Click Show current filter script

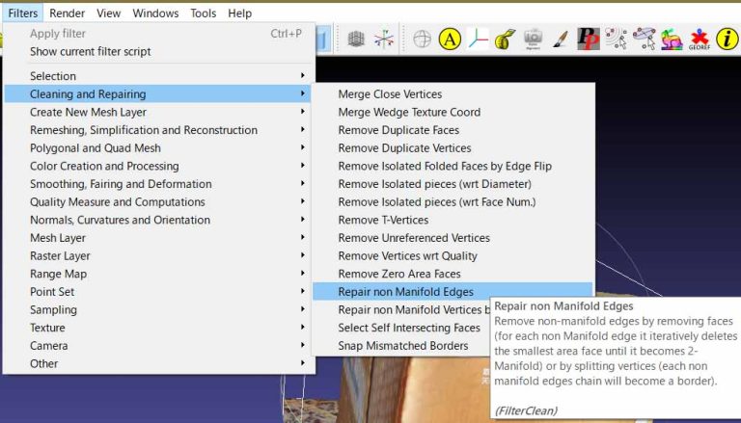point(90,51)
